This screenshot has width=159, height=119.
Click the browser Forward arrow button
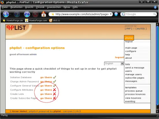(17, 14)
